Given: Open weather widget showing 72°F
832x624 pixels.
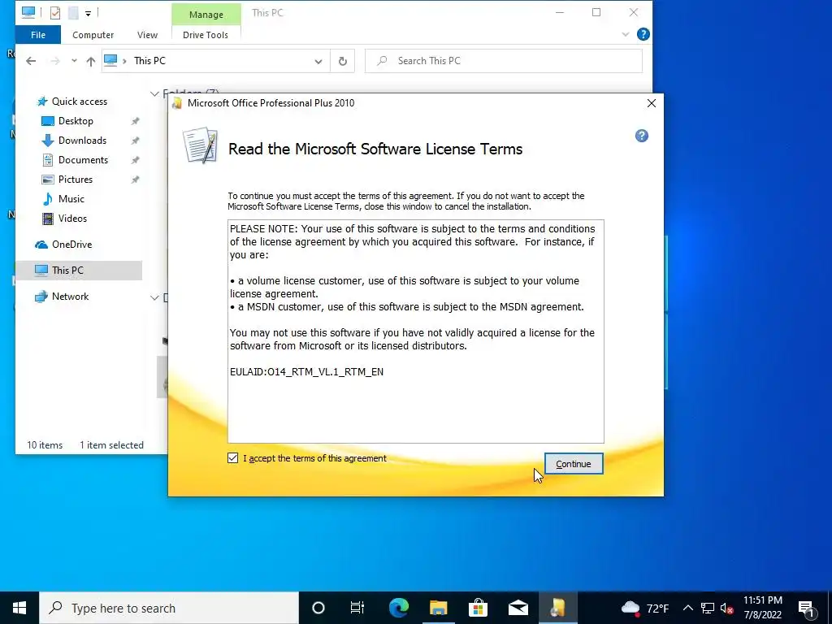Looking at the screenshot, I should click(644, 608).
